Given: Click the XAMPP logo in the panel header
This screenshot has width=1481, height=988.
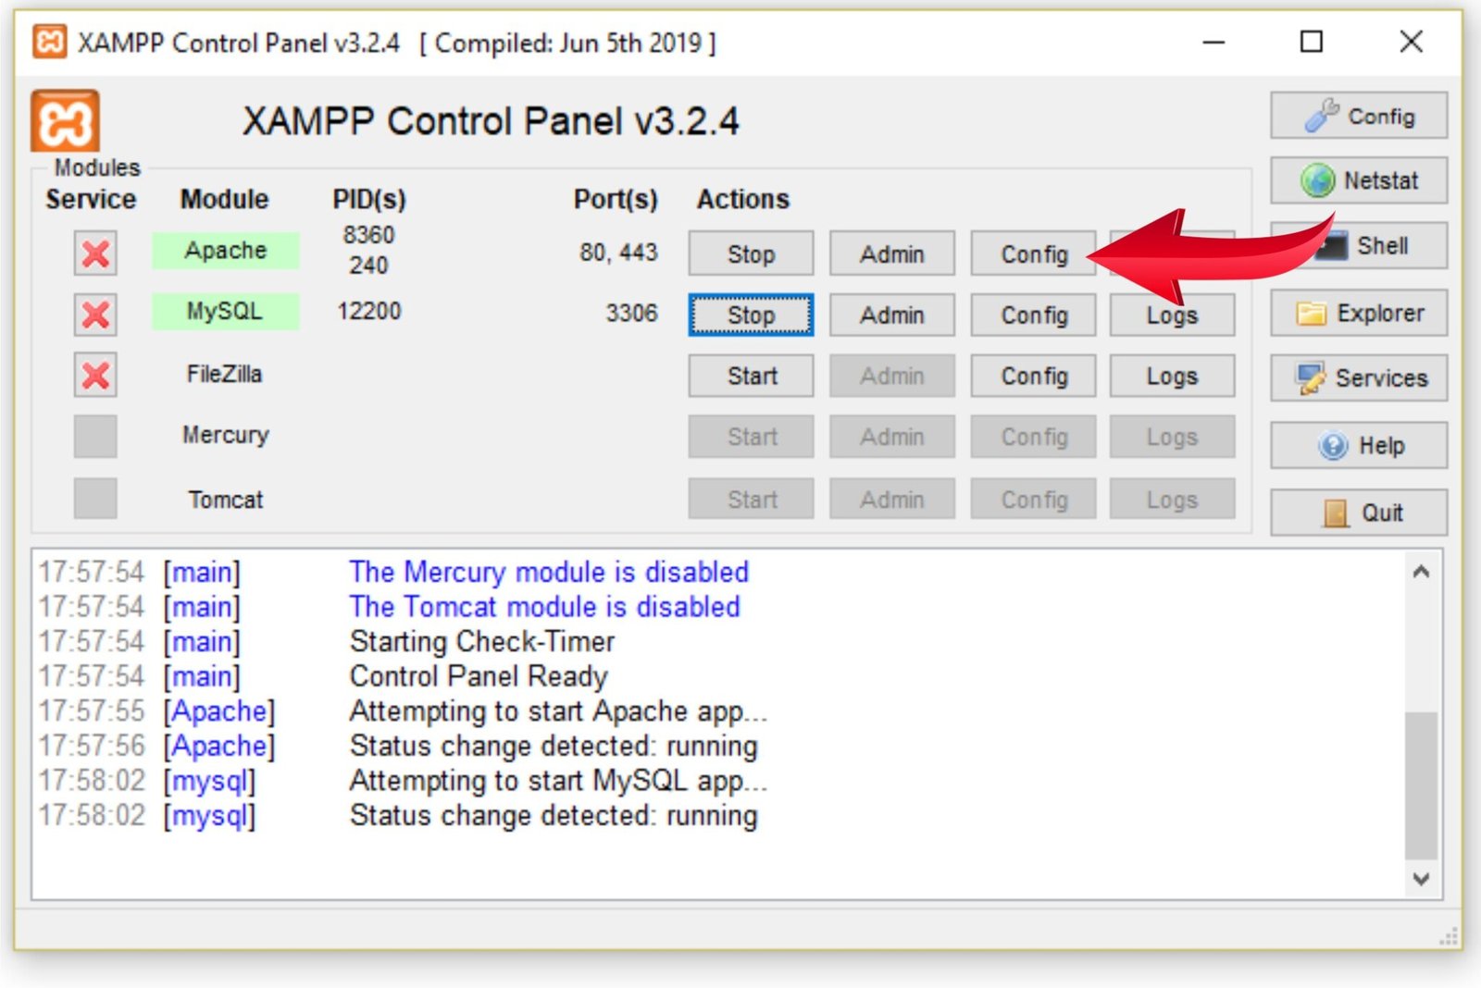Looking at the screenshot, I should 65,120.
